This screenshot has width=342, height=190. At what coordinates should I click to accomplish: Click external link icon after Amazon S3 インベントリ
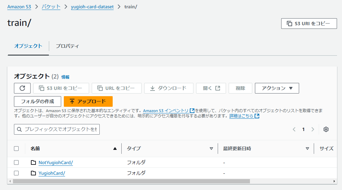(192, 110)
